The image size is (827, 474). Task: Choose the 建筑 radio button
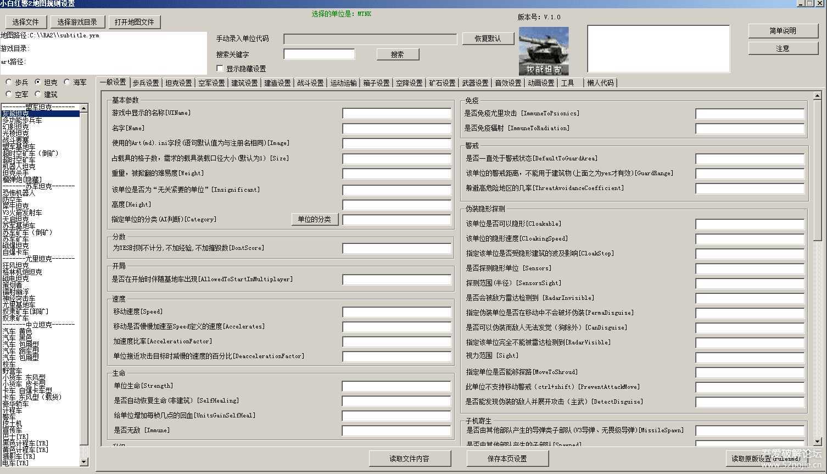pos(38,94)
